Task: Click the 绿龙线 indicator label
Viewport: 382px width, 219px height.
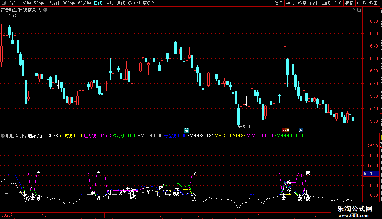Action: point(123,136)
